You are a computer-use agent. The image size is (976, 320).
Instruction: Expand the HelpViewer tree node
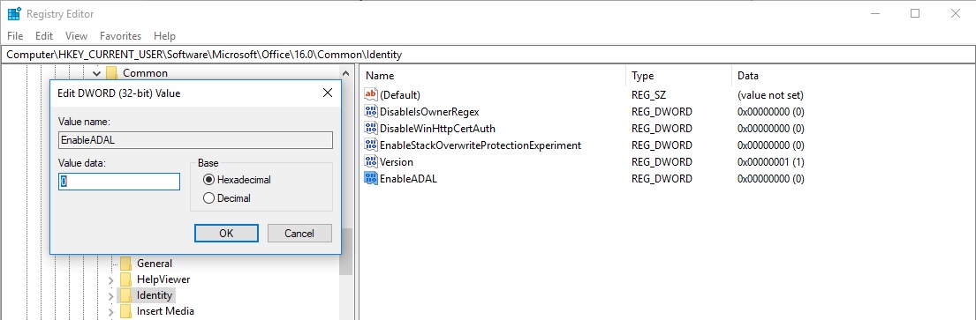[110, 280]
